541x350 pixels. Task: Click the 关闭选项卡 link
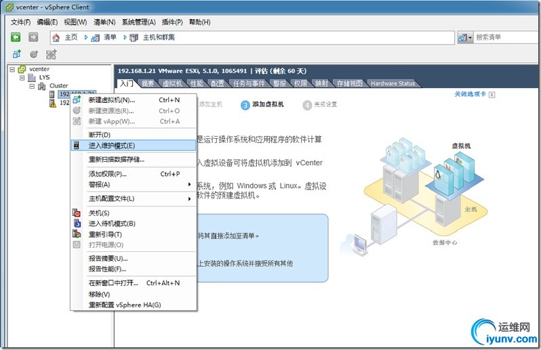click(x=470, y=94)
